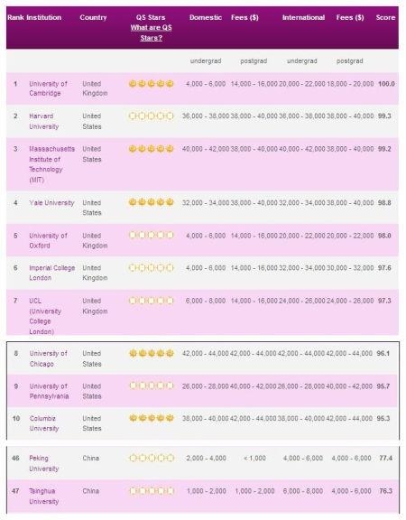This screenshot has width=406, height=520.
Task: Open University of Cambridge institution link
Action: click(48, 88)
